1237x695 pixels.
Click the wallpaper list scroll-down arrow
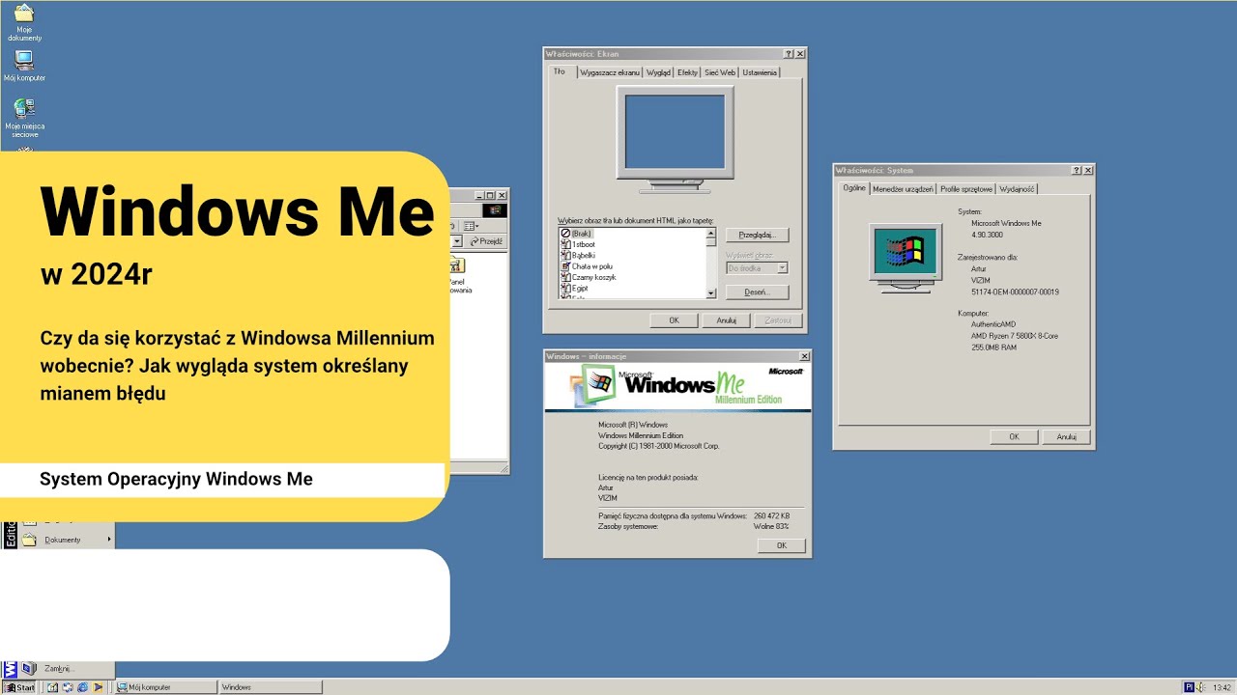click(711, 292)
